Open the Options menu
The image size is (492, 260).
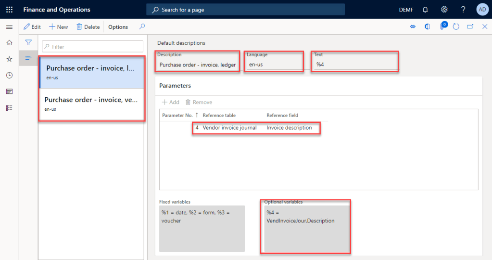point(118,27)
